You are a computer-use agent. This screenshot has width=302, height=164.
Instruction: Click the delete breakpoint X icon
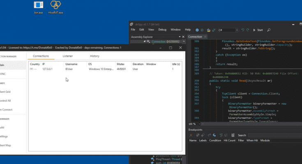(191, 135)
